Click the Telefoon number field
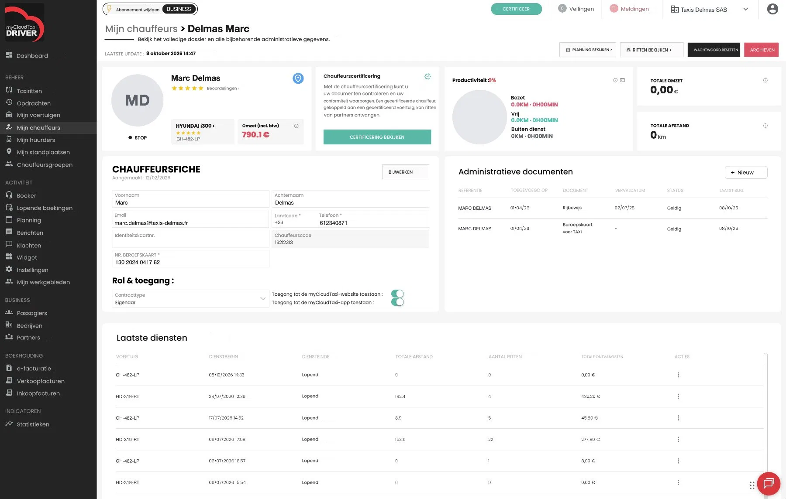 372,219
